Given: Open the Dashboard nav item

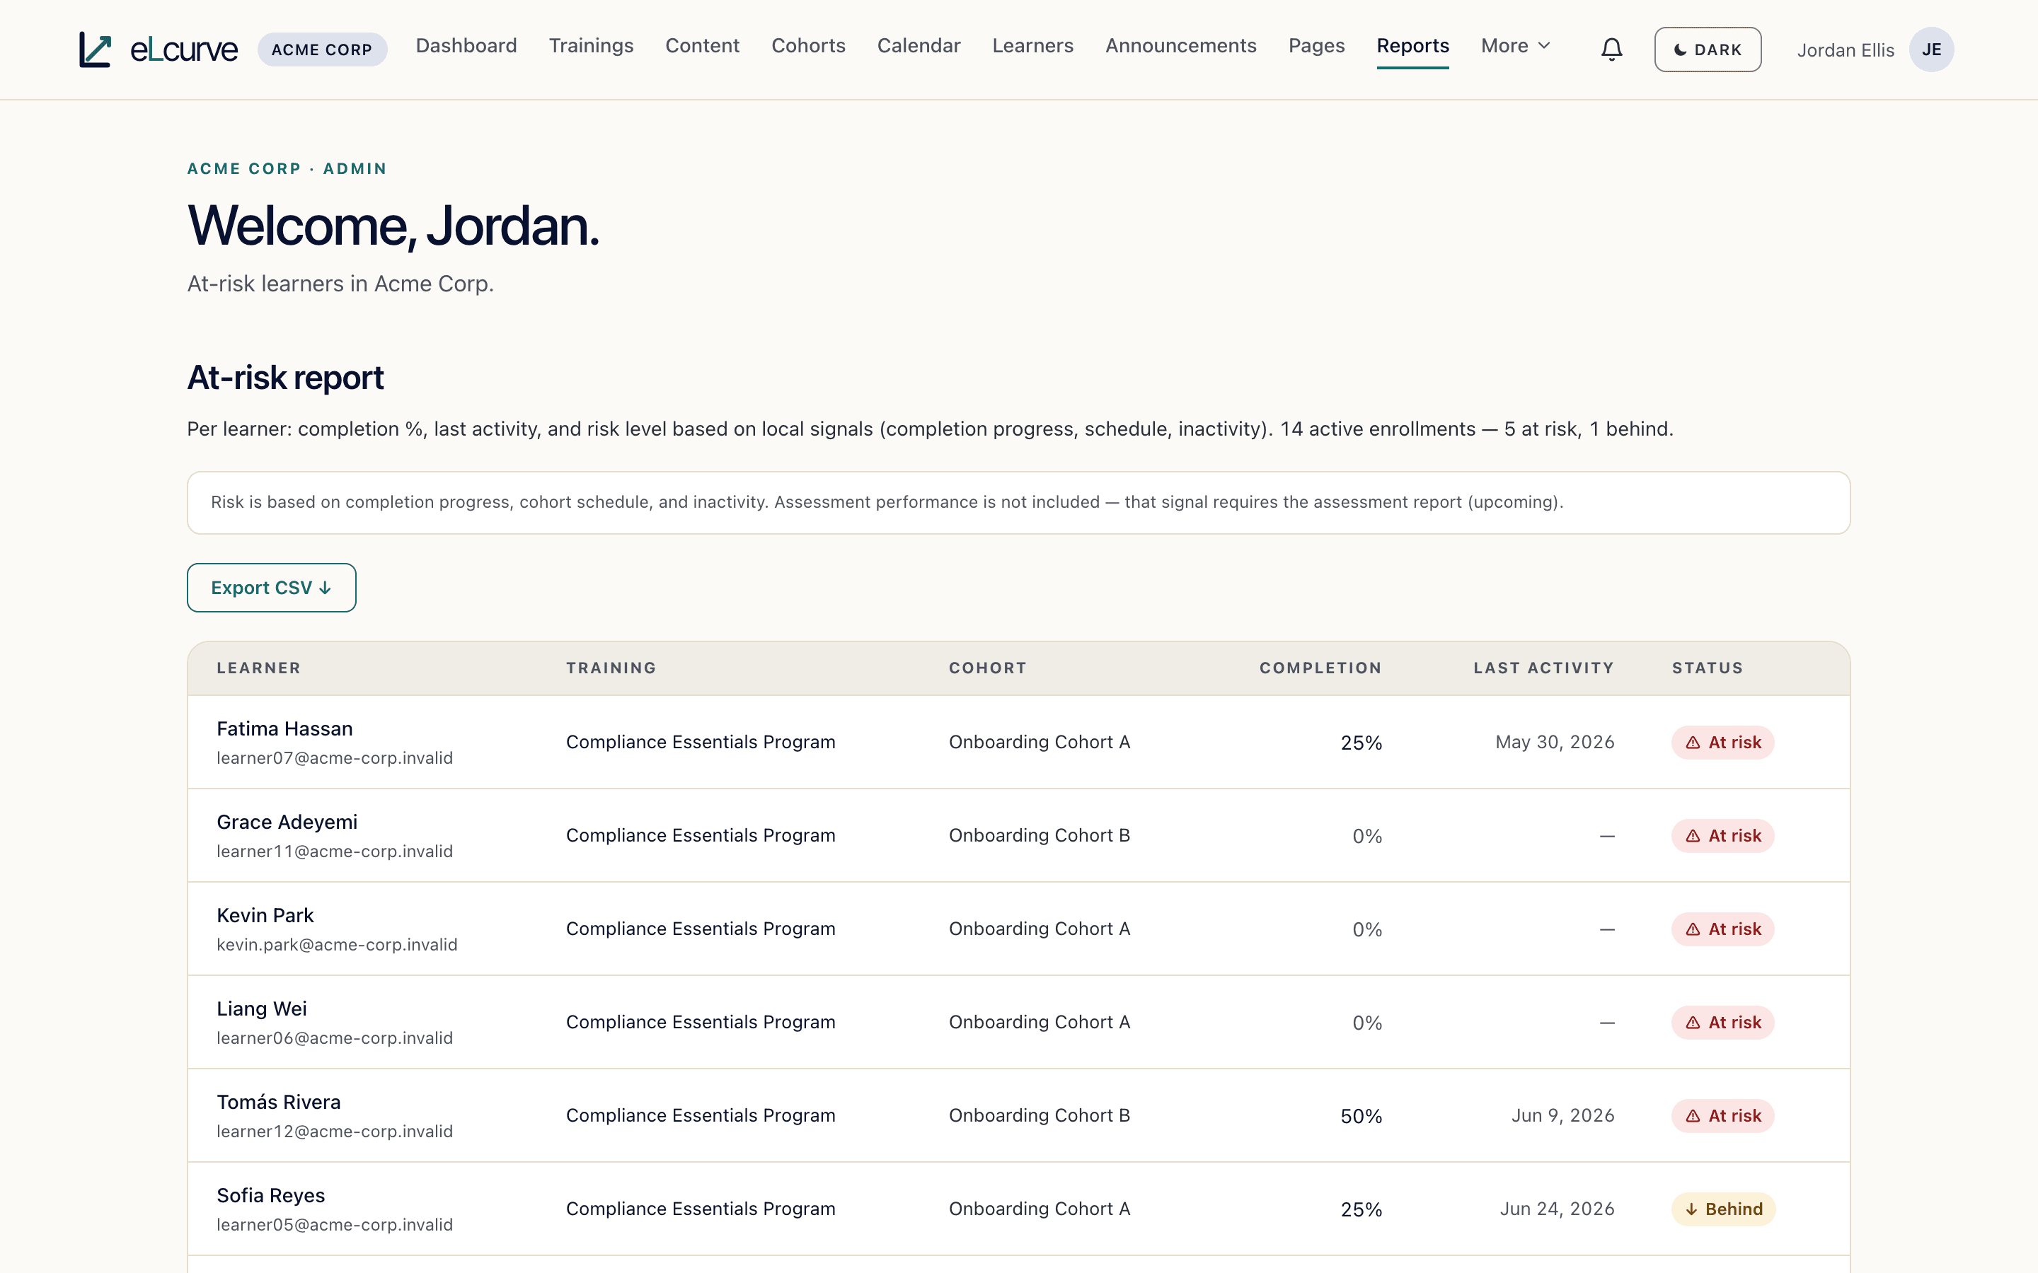Looking at the screenshot, I should point(466,45).
